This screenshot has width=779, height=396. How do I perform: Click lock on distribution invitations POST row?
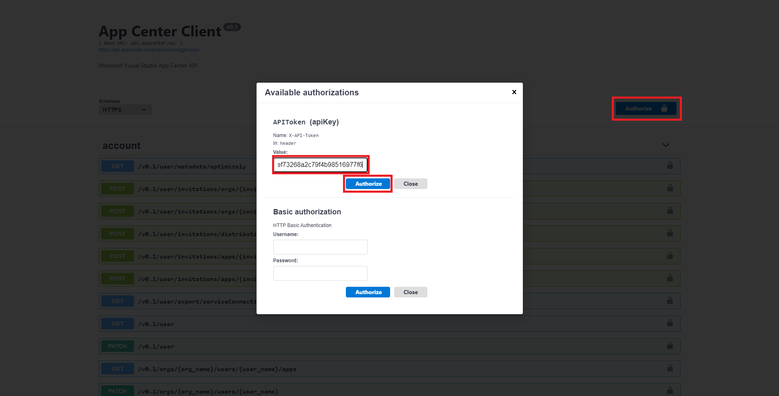pos(670,233)
